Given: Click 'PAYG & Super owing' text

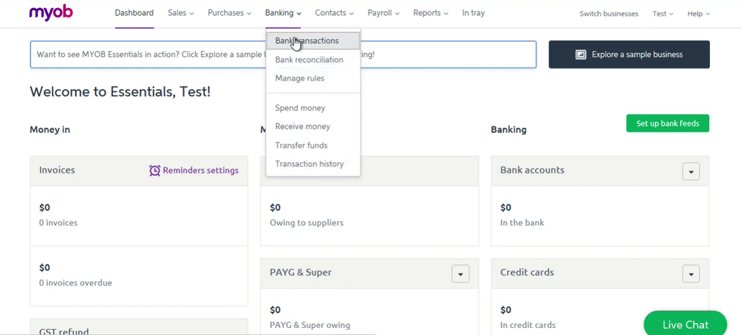Looking at the screenshot, I should click(x=310, y=325).
